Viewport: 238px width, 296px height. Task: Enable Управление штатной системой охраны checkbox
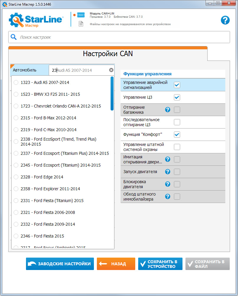point(177,147)
